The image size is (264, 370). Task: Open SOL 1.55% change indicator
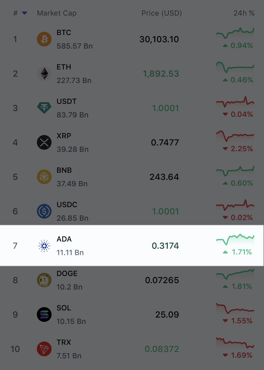click(x=238, y=321)
